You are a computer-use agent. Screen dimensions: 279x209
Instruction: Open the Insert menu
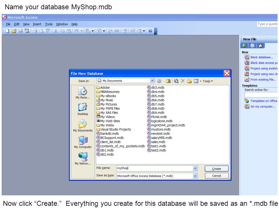tap(37, 24)
